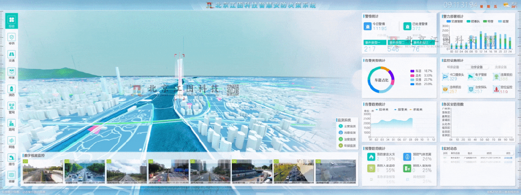
Task: Switch to 治安设备 tab
Action: point(477,67)
